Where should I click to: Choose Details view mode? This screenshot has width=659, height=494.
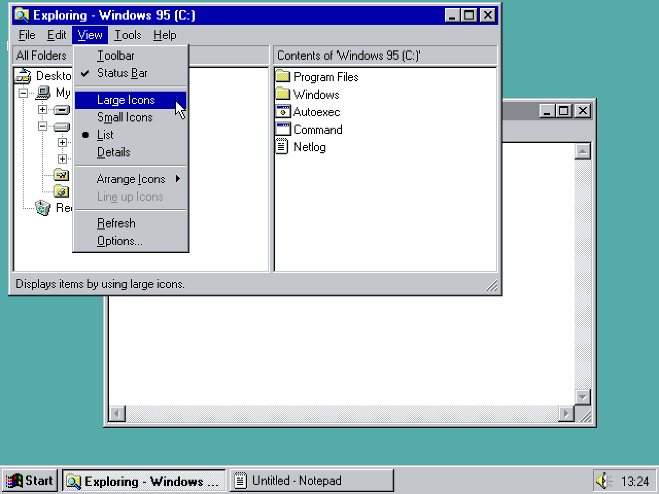[131, 152]
